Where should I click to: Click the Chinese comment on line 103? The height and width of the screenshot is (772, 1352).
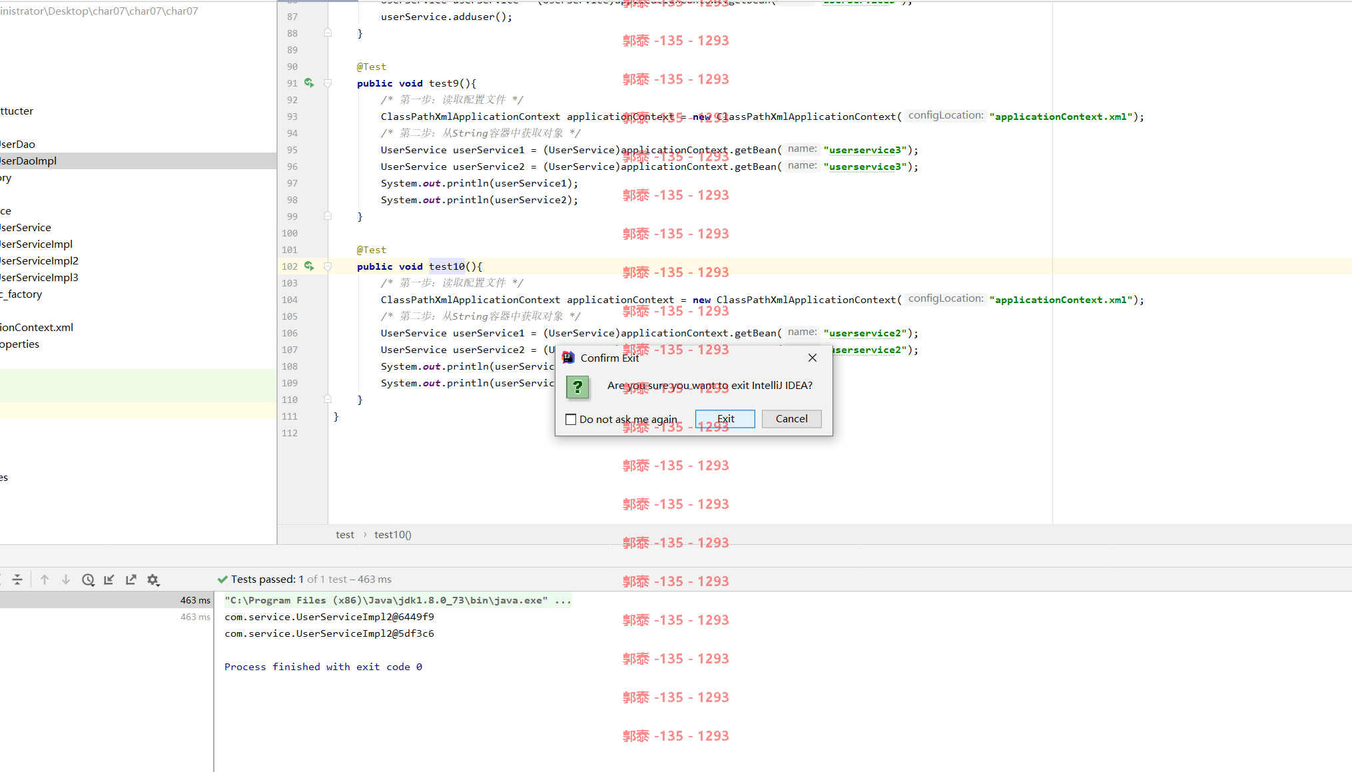[452, 283]
